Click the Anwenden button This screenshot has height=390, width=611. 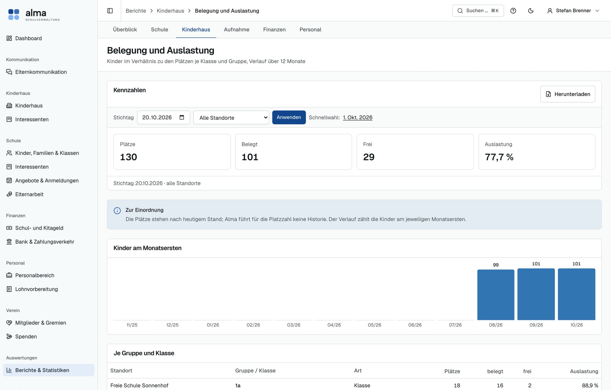(289, 117)
